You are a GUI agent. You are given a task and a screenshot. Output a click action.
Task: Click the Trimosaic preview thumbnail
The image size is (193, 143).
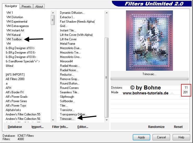coord(149,41)
